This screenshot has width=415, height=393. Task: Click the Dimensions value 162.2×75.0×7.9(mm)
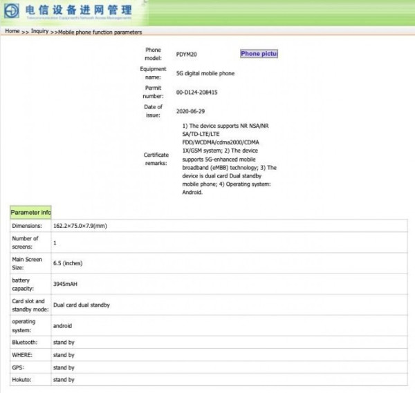[x=80, y=226]
